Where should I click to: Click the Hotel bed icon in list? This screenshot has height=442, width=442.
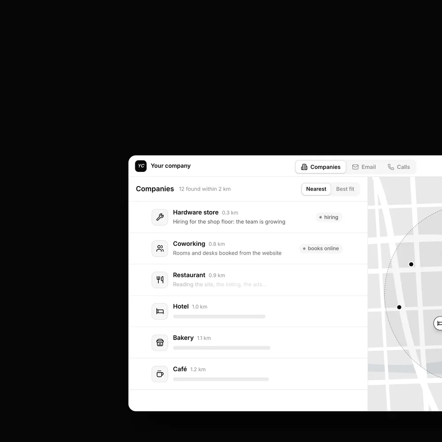tap(160, 311)
